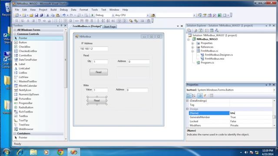Collapse the All Windows Forms toolbox section
The width and height of the screenshot is (278, 156).
[x=15, y=30]
